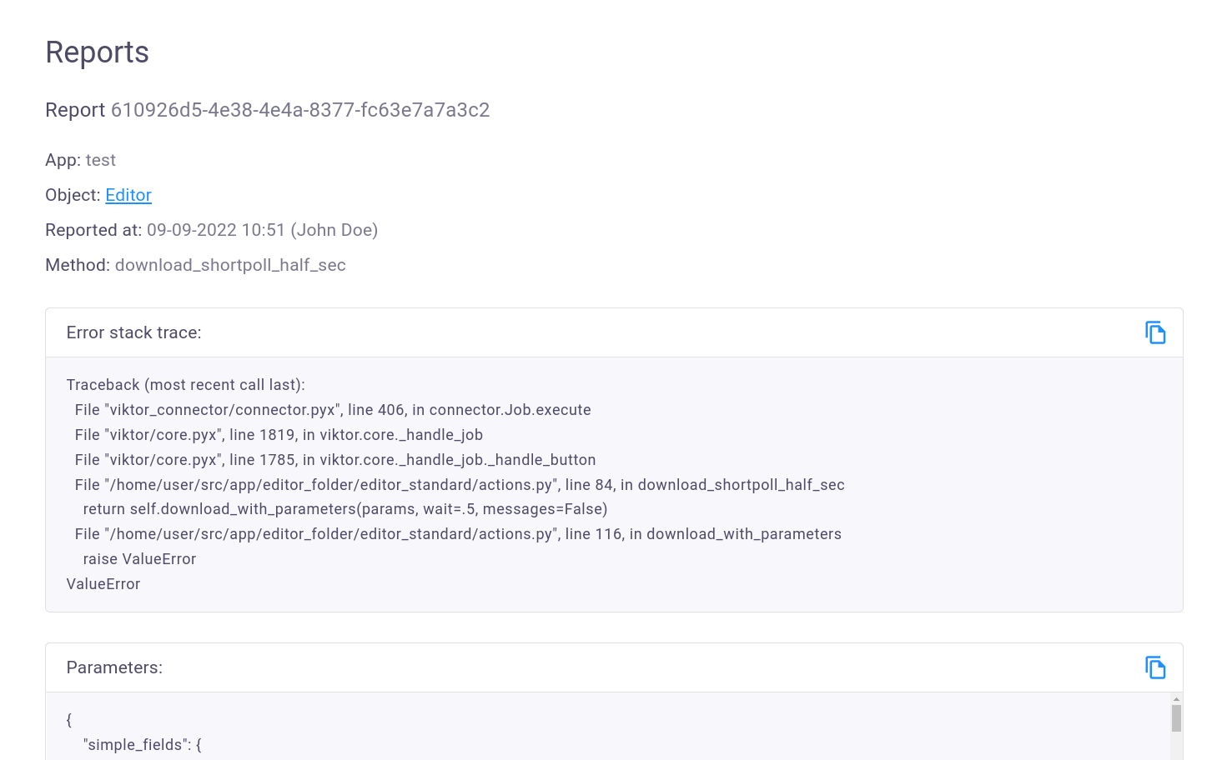Open the Editor object link

pos(128,195)
